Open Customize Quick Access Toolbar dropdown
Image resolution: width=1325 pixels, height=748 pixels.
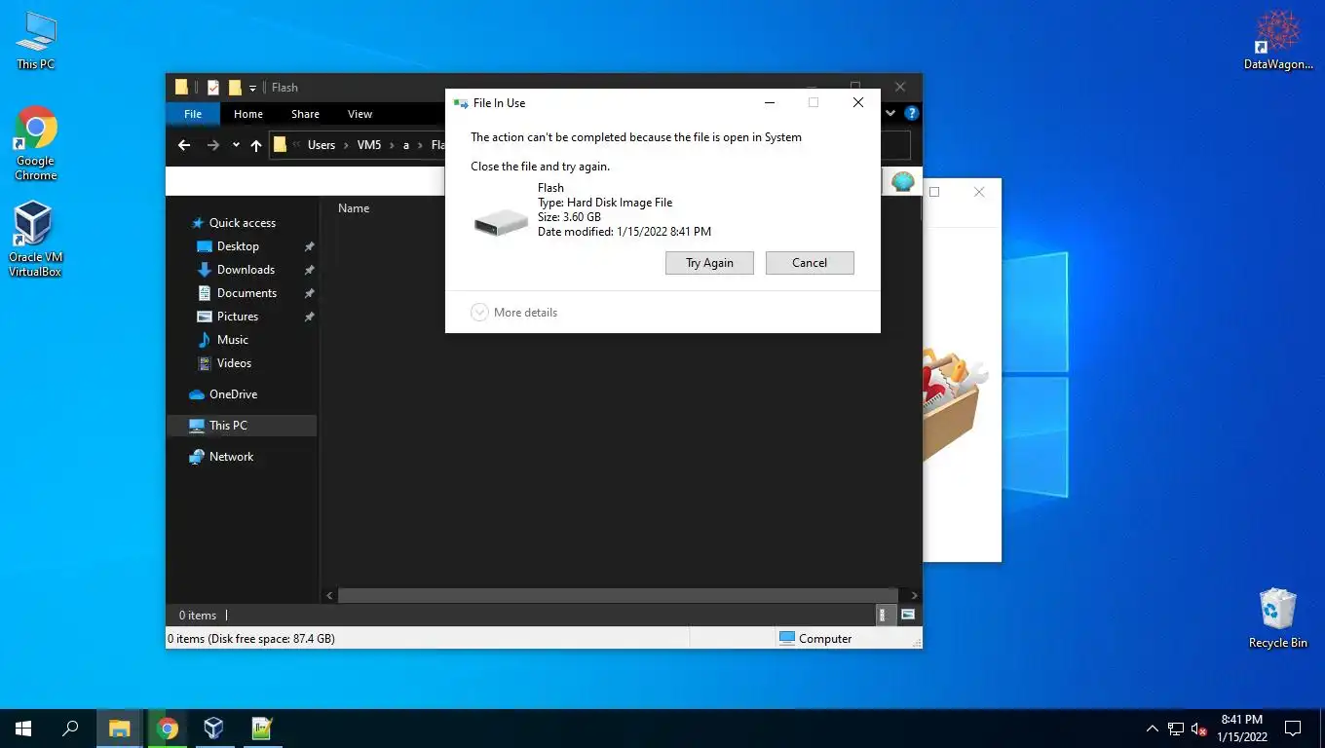(252, 88)
